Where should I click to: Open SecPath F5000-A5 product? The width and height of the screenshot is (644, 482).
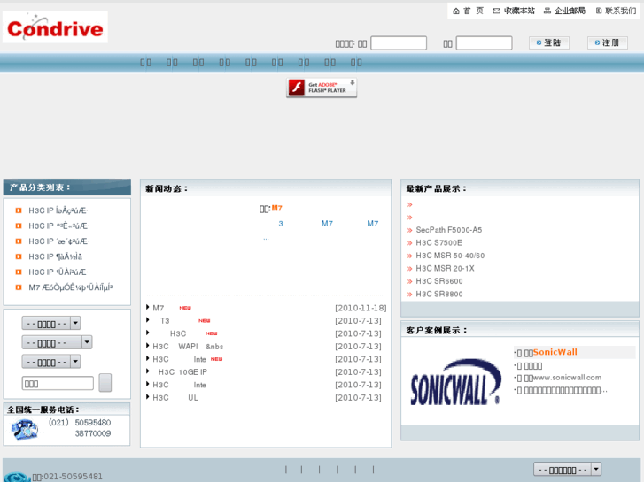[x=449, y=230]
